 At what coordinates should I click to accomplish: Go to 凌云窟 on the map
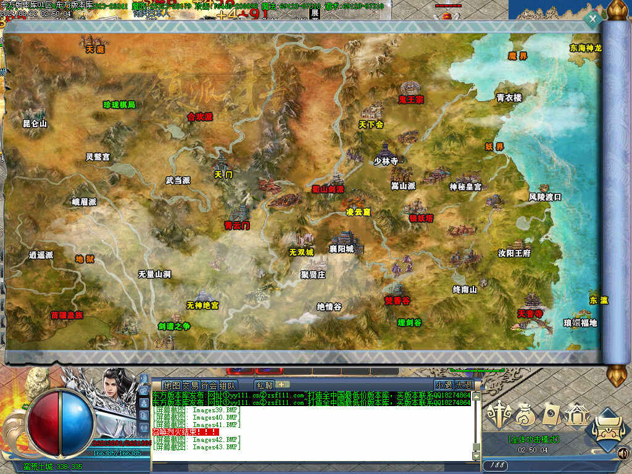coord(359,212)
